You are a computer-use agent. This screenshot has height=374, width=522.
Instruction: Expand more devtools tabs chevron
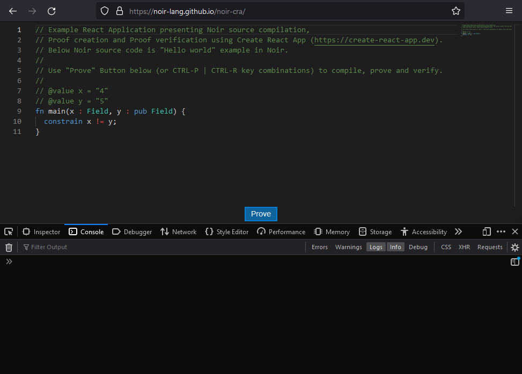coord(458,231)
